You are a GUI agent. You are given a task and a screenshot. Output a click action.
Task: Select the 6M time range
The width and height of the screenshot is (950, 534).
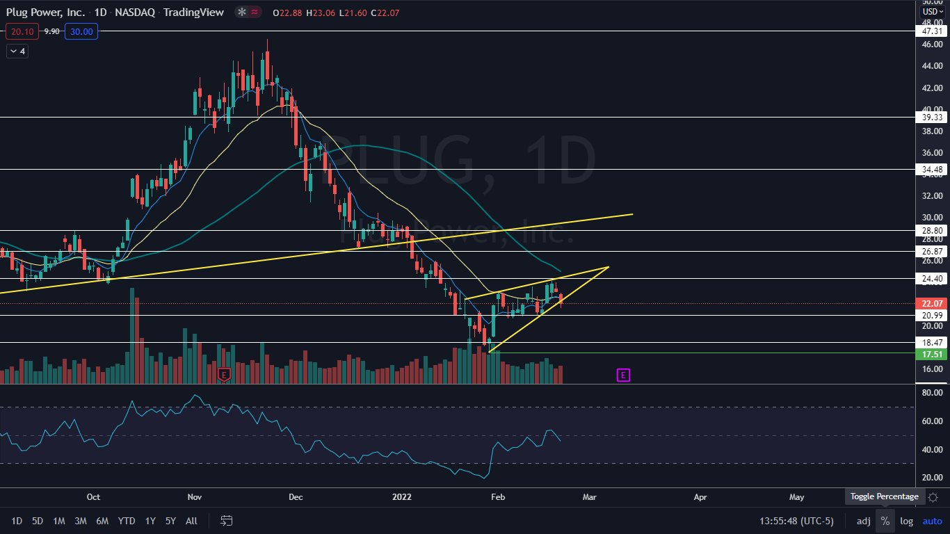102,521
